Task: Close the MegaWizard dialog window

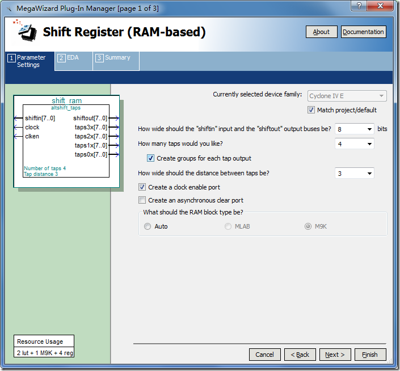Action: [380, 6]
